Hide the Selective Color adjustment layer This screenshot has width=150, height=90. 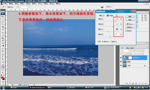[121, 58]
